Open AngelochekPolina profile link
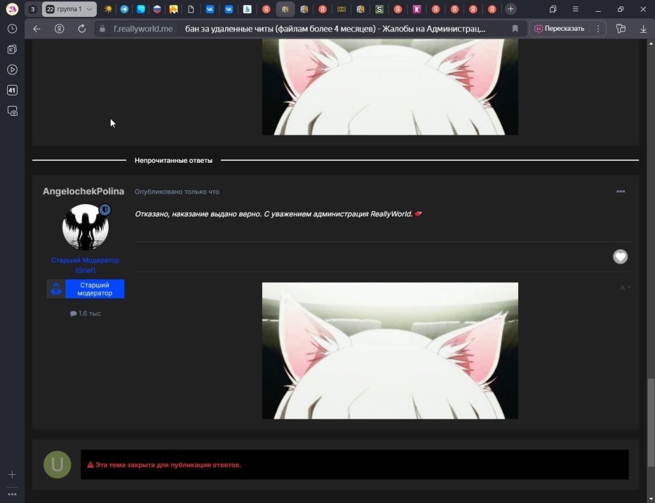This screenshot has height=503, width=655. (x=84, y=192)
